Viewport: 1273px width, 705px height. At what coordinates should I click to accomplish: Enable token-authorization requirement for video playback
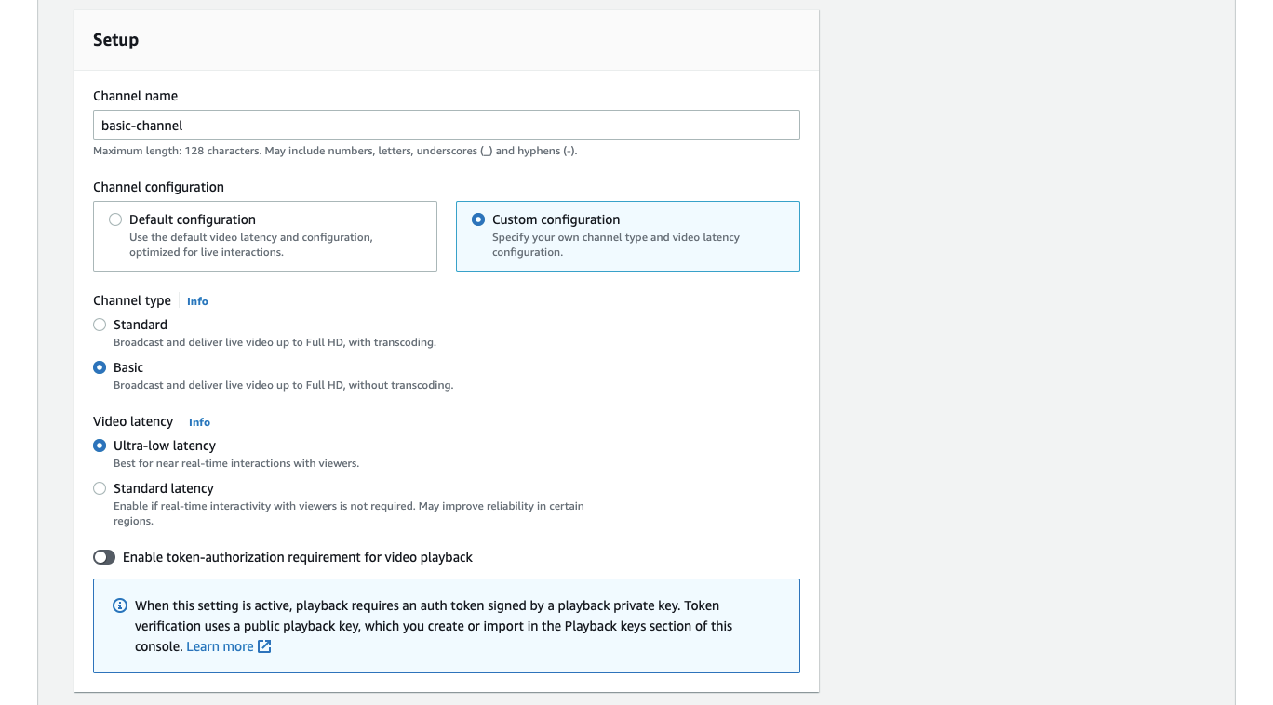(104, 557)
